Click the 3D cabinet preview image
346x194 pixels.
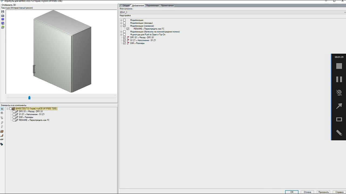click(x=62, y=51)
